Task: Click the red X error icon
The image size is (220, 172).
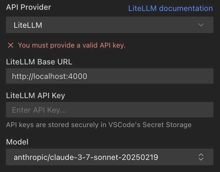Action: 11,45
